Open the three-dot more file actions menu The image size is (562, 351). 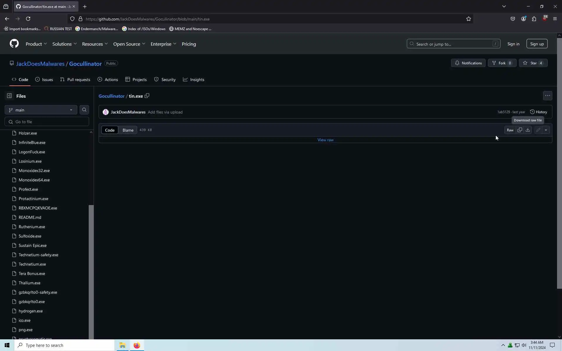547,96
